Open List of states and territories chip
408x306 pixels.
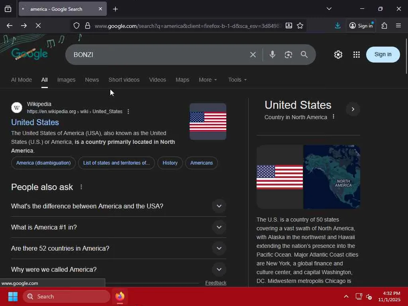[x=116, y=163]
